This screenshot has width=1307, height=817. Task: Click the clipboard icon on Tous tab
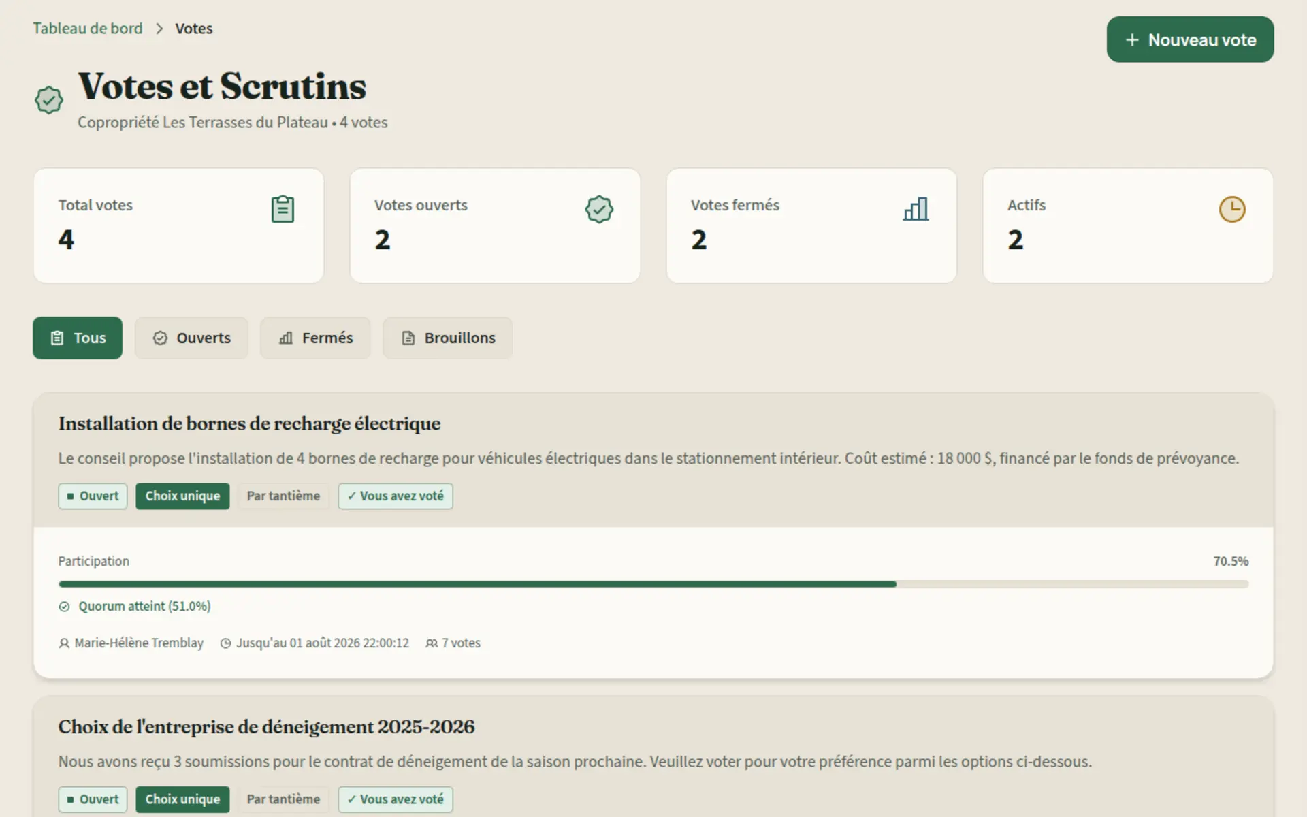tap(57, 338)
